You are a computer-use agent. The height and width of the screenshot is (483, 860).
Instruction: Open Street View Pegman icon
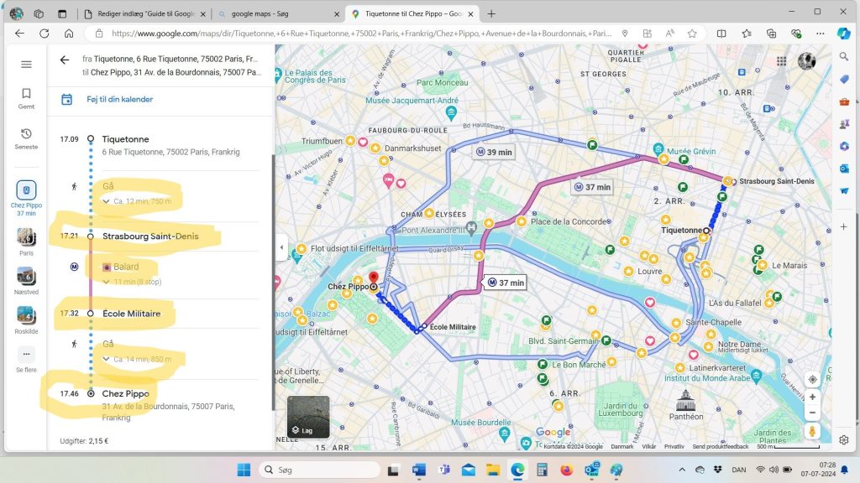(x=811, y=431)
